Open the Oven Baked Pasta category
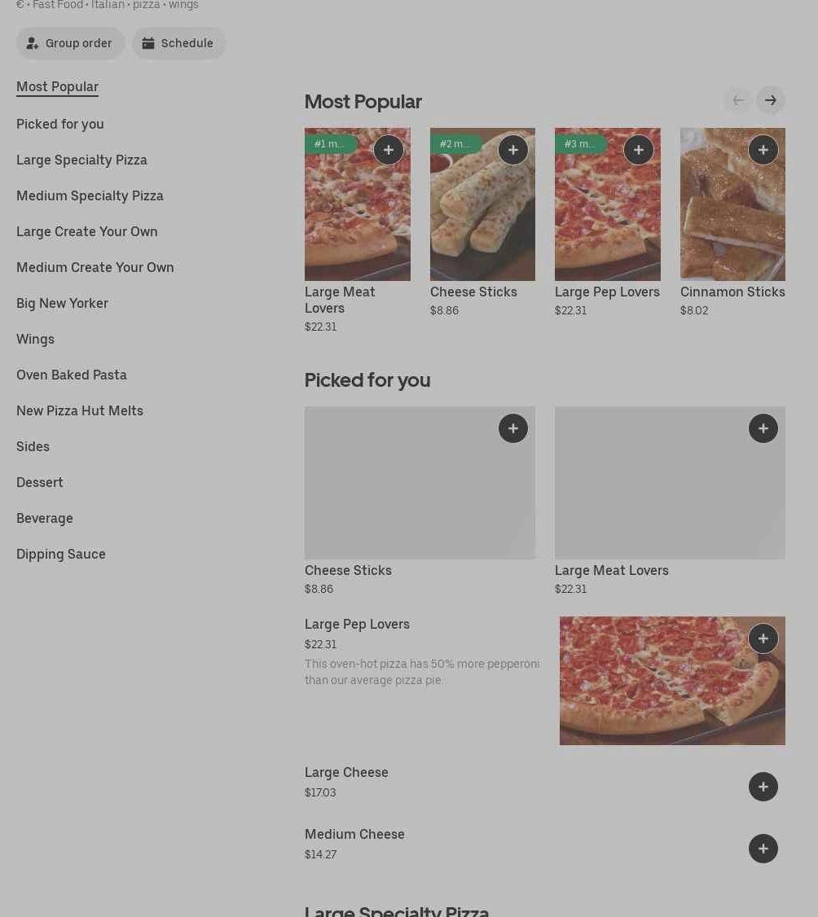This screenshot has height=917, width=818. [72, 375]
